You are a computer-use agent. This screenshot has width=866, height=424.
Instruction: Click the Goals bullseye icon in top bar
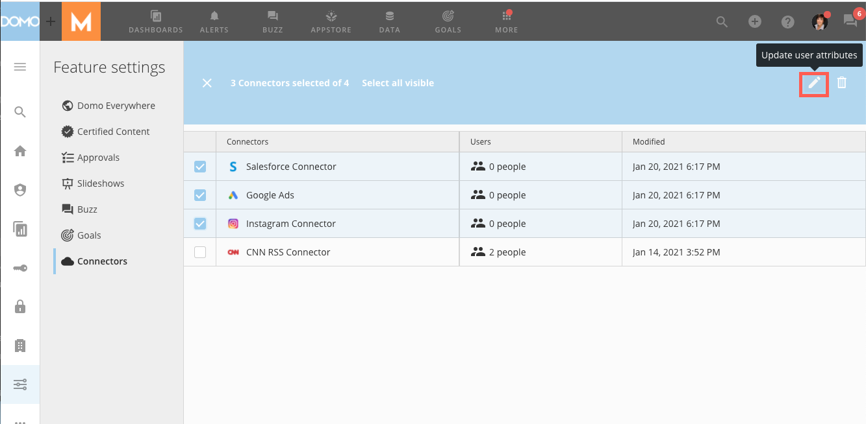pyautogui.click(x=447, y=21)
